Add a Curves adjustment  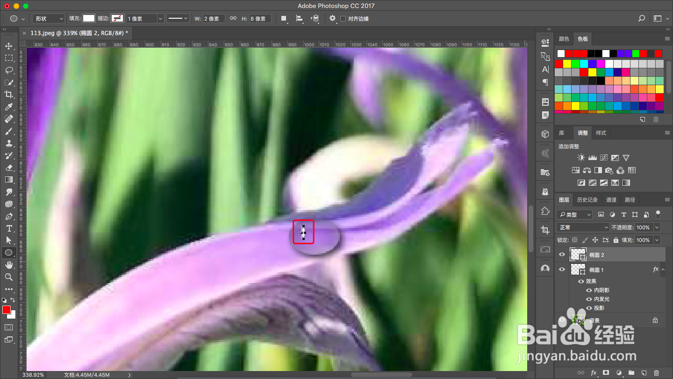[x=604, y=158]
